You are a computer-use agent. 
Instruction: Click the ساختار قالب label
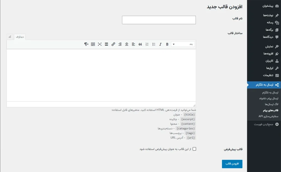[x=235, y=33]
